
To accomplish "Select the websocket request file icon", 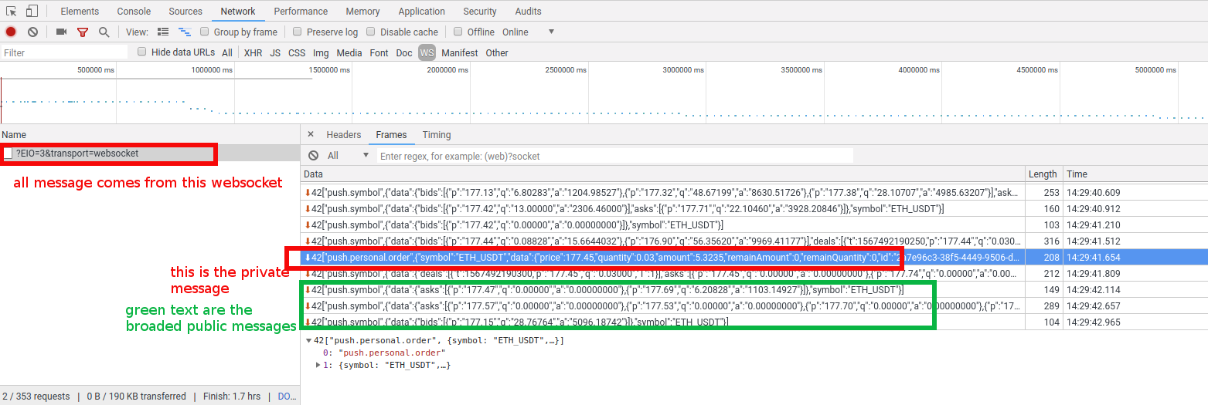I will click(9, 154).
